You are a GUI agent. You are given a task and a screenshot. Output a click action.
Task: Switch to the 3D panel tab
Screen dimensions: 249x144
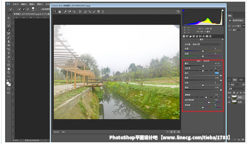coord(229,80)
